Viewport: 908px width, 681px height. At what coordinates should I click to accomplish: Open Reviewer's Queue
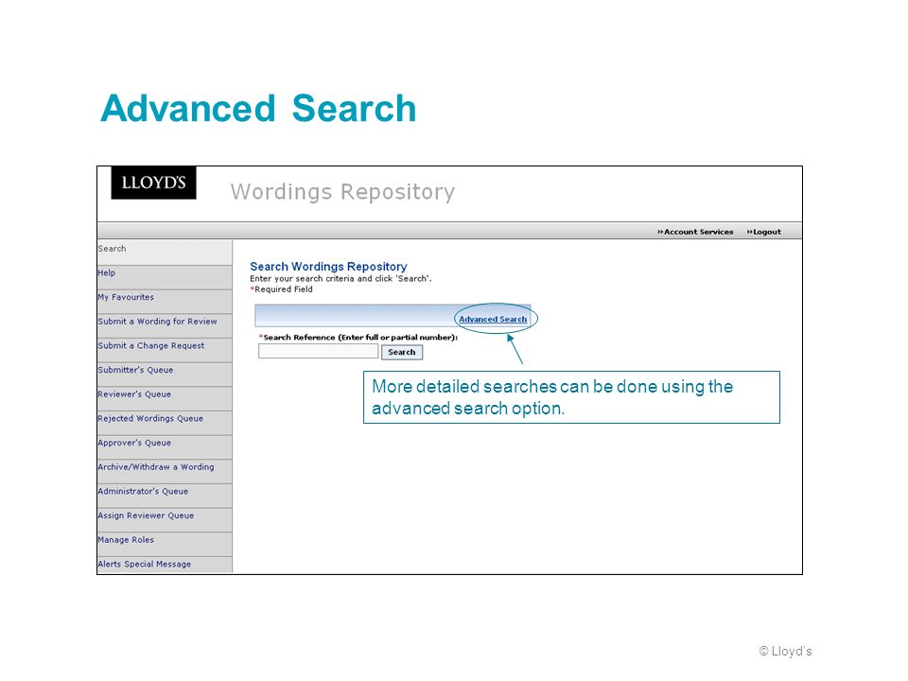pos(165,399)
